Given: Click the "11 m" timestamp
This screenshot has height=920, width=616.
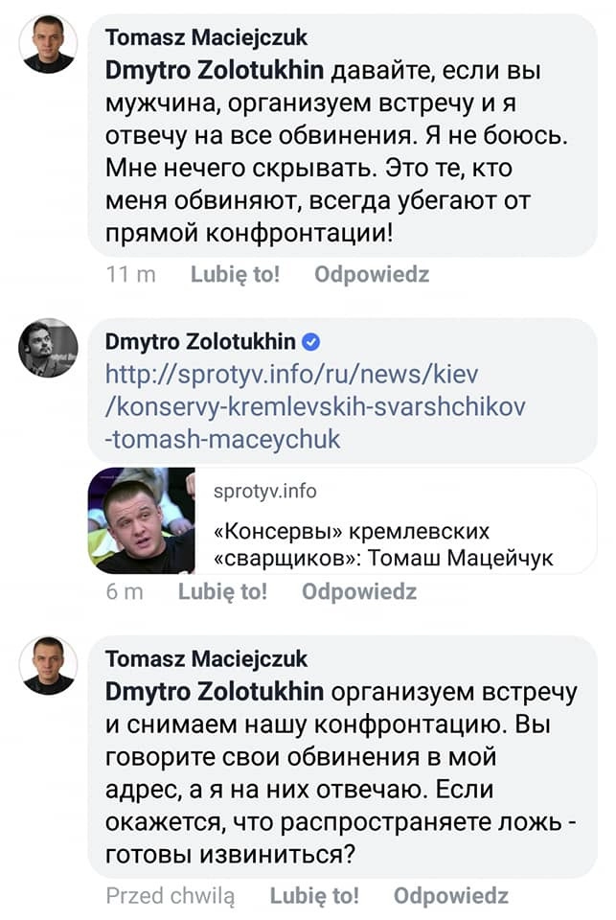Looking at the screenshot, I should pos(131,275).
